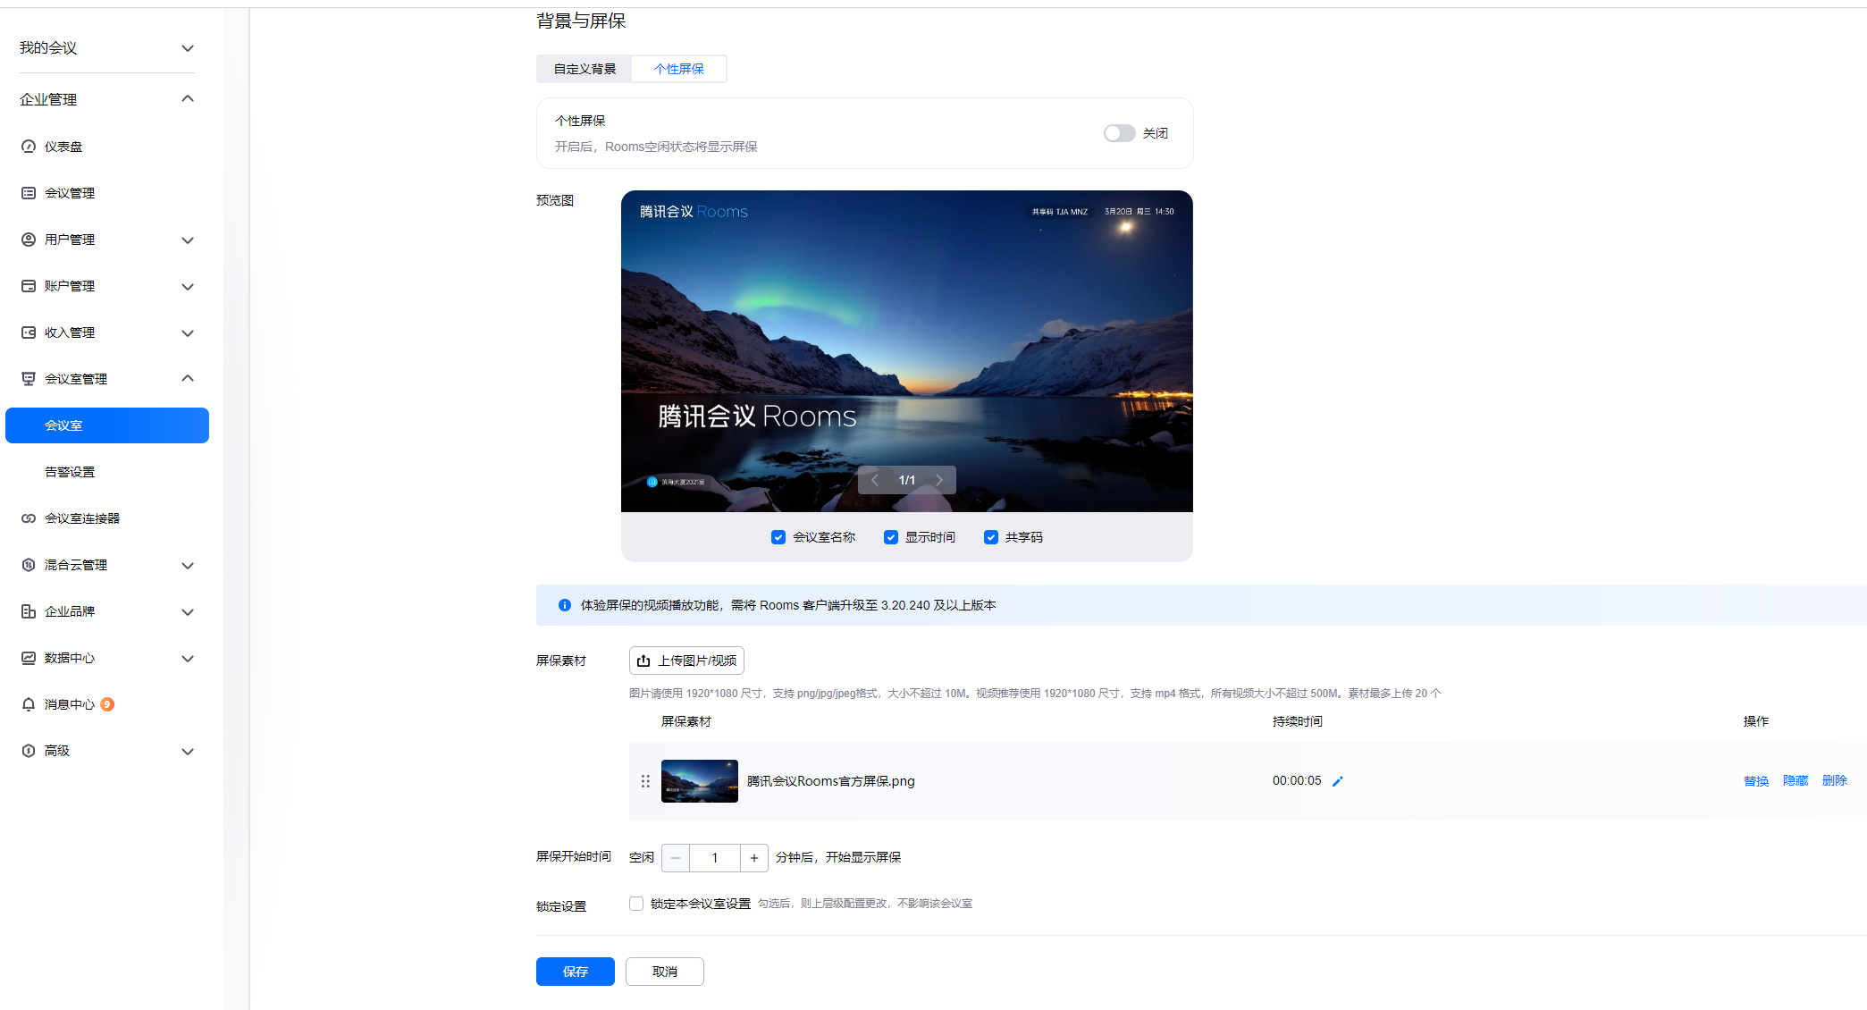Click the idle minutes input field
Screen dimensions: 1867x1010
(x=715, y=858)
